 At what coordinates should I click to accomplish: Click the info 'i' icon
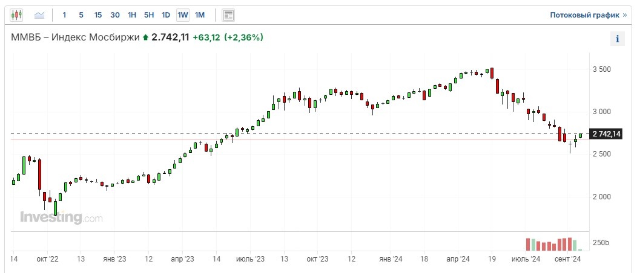[618, 39]
